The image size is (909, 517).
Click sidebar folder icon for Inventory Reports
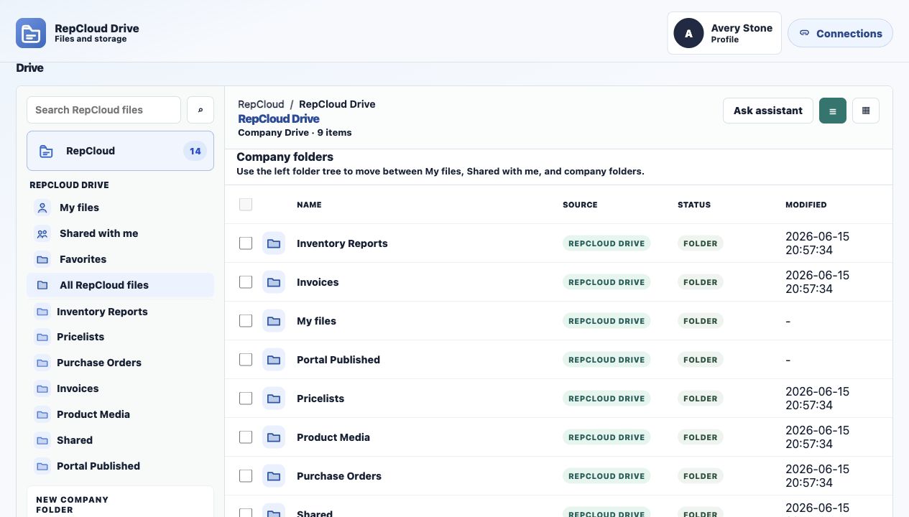[42, 312]
